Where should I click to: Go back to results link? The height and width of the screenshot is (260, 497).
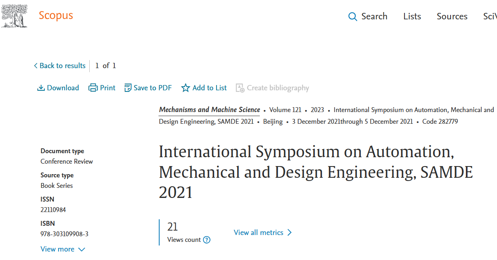(63, 66)
